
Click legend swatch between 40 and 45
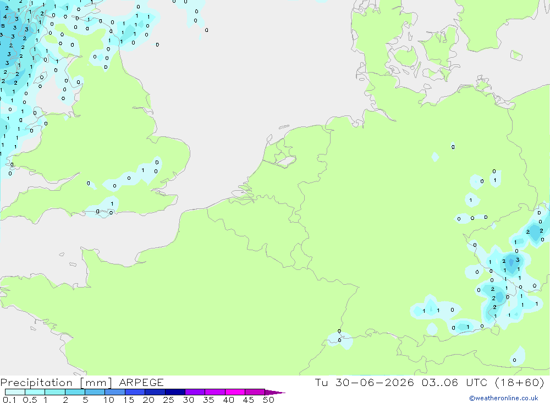[x=235, y=392]
